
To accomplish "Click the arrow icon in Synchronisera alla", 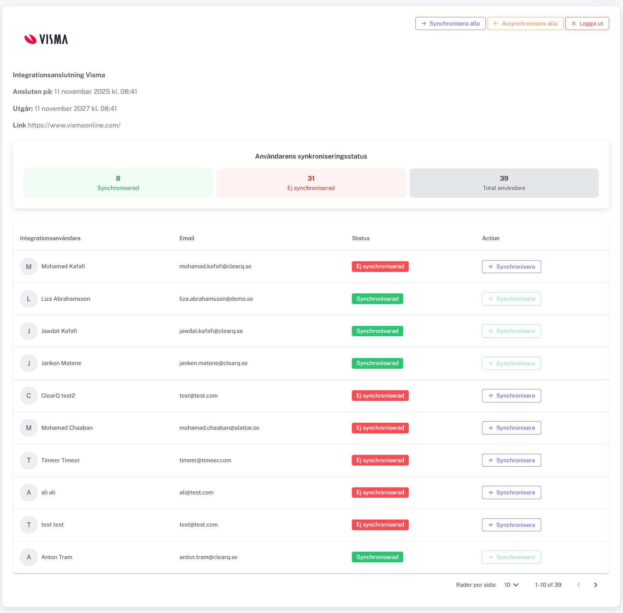I will [424, 23].
